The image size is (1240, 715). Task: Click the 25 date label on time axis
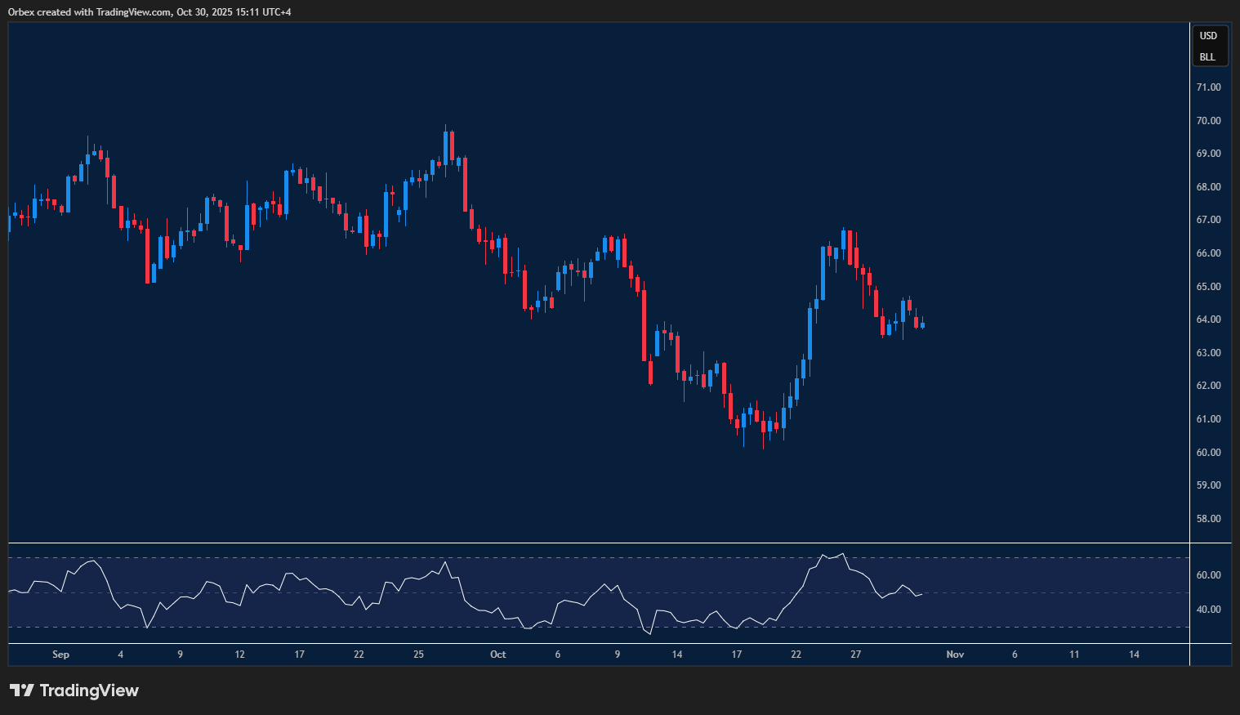point(418,655)
